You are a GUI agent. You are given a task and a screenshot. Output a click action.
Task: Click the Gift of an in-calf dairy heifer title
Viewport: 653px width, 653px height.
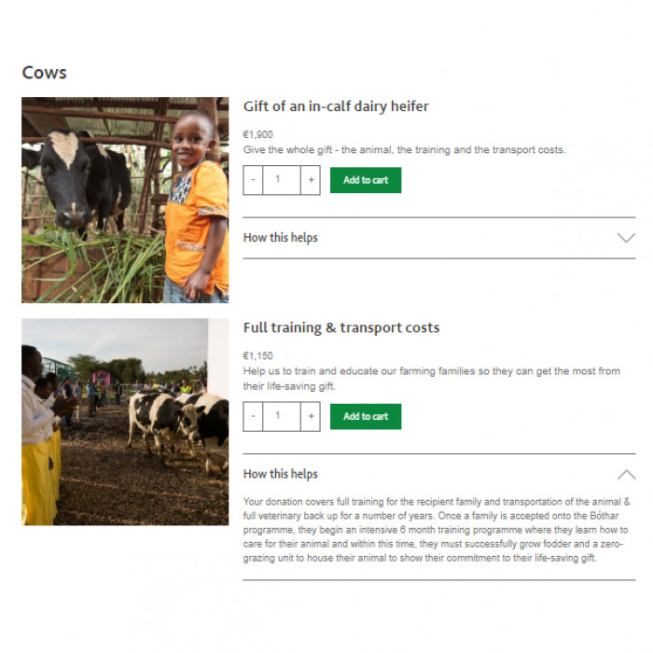[336, 106]
